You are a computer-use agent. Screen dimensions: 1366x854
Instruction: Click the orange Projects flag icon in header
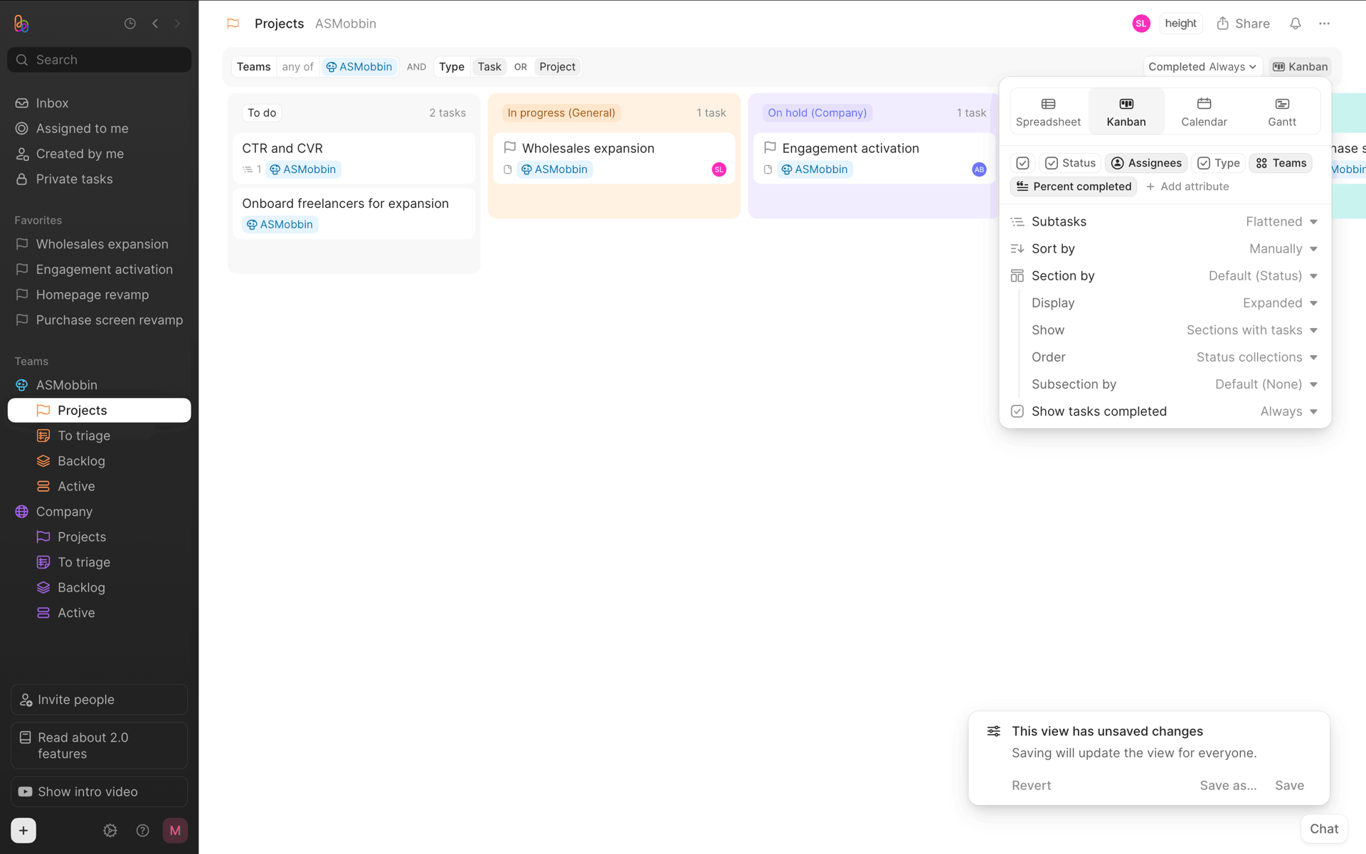coord(233,23)
